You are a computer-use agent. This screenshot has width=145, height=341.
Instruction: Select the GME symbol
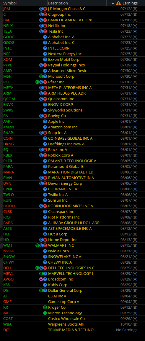[x=8, y=302]
